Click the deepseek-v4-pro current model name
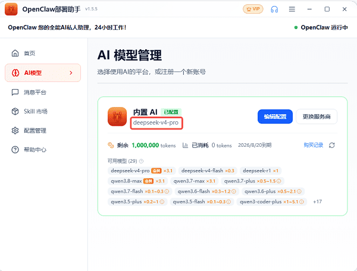Viewport: 357px width, 271px height. [156, 123]
